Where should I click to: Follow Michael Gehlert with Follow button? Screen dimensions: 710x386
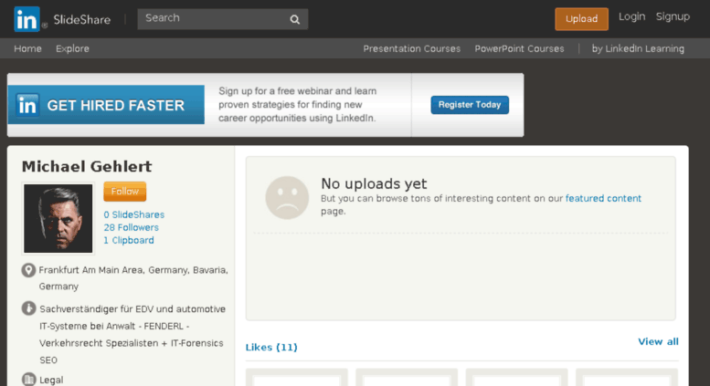(x=125, y=192)
